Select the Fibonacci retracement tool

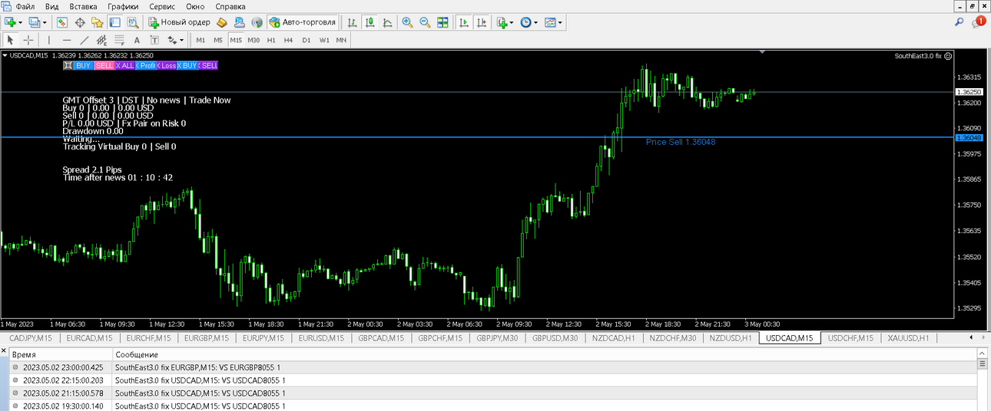tap(118, 40)
